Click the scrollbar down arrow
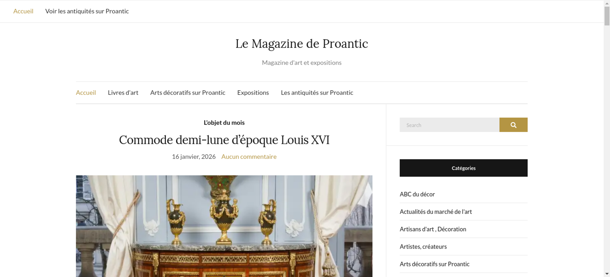610x277 pixels. 607,274
